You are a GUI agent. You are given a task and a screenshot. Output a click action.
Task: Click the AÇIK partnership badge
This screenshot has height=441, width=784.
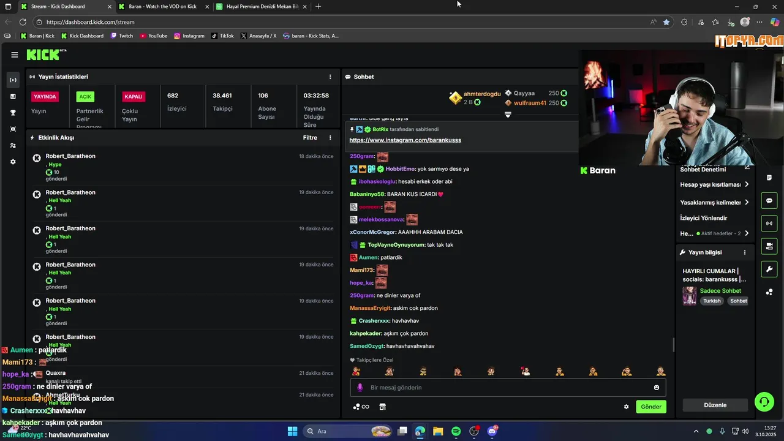tap(85, 97)
